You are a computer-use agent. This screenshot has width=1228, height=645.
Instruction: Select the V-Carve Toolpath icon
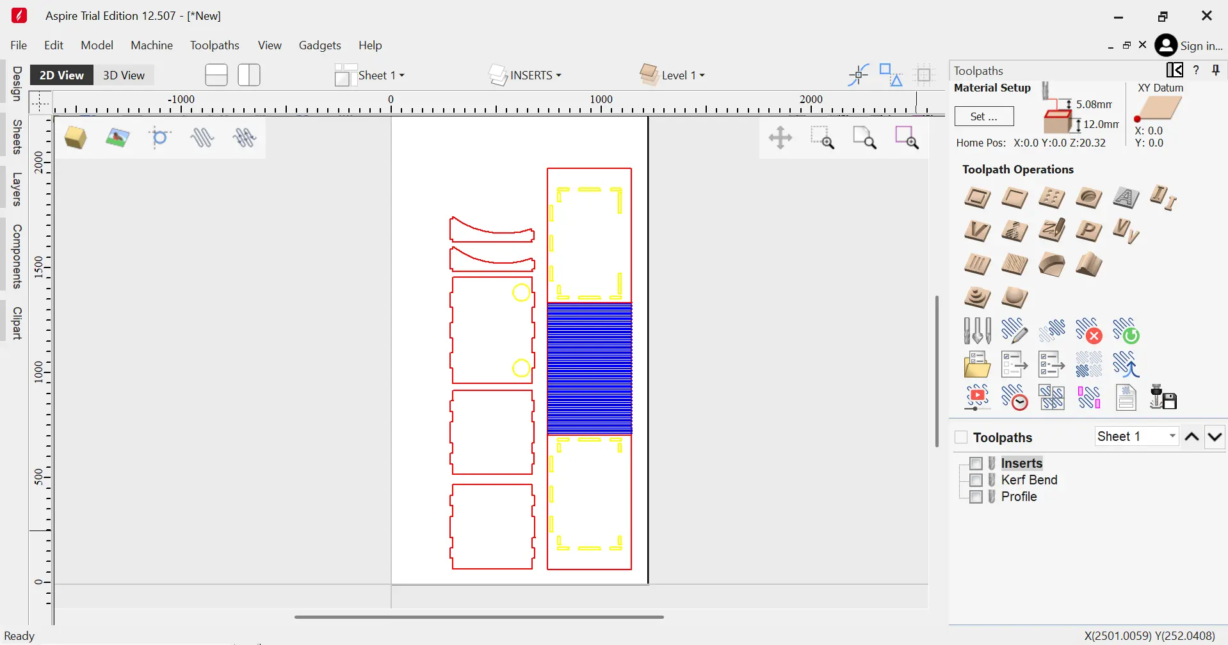(x=976, y=232)
